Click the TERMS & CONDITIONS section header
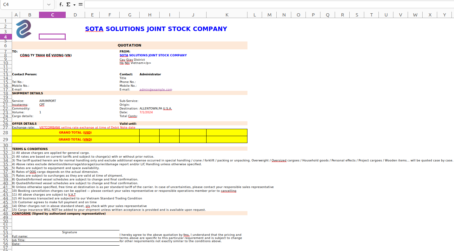The height and width of the screenshot is (251, 454). pos(30,149)
